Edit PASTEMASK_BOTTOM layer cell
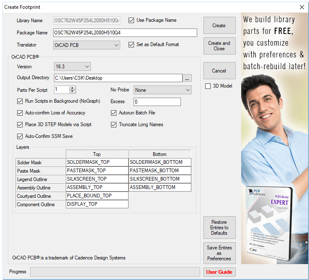This screenshot has height=280, width=309. tap(160, 171)
